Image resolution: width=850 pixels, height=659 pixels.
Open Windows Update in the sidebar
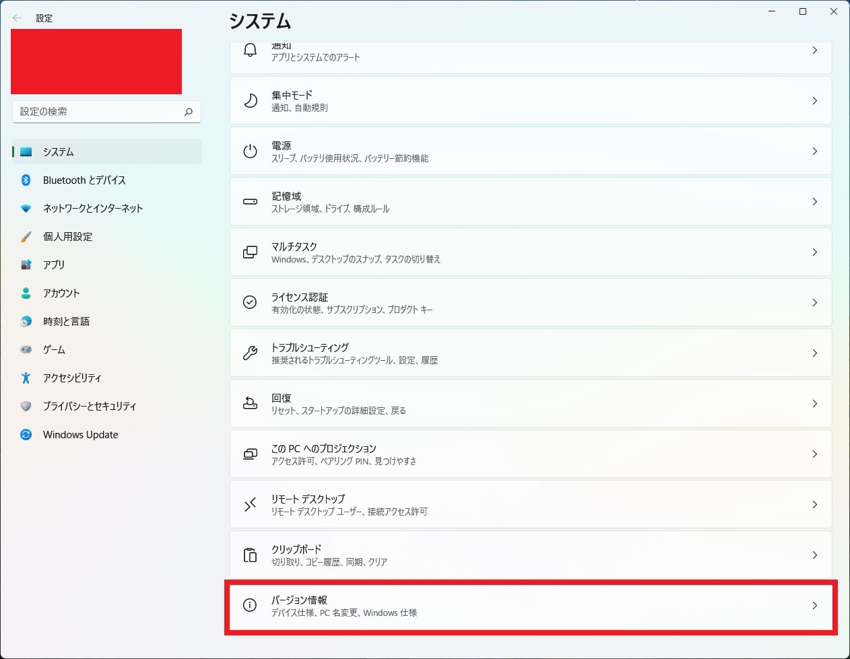pos(107,434)
